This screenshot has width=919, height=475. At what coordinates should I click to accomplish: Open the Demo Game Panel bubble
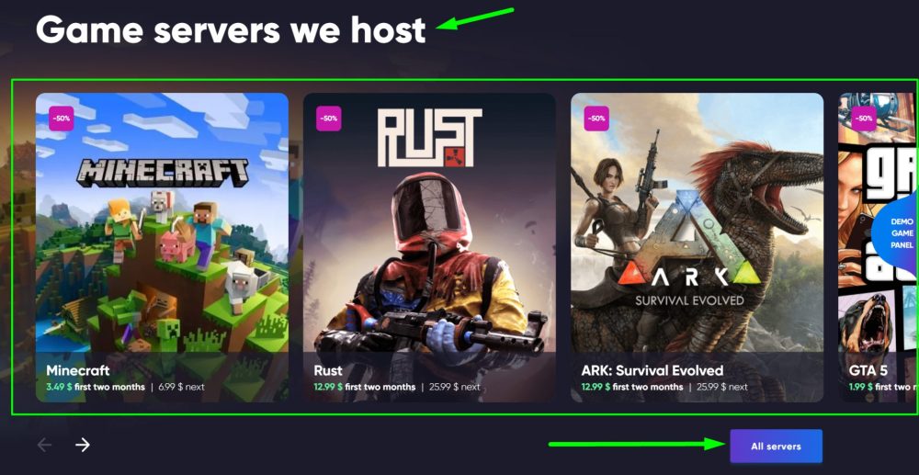pos(896,233)
